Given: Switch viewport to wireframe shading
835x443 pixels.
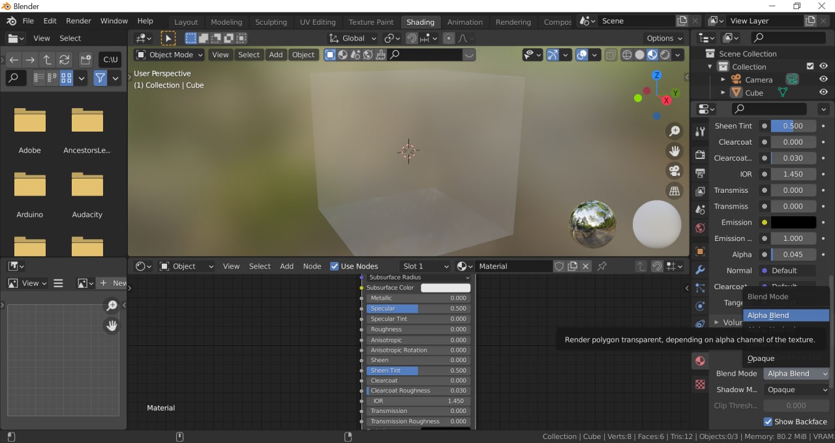Looking at the screenshot, I should point(627,55).
